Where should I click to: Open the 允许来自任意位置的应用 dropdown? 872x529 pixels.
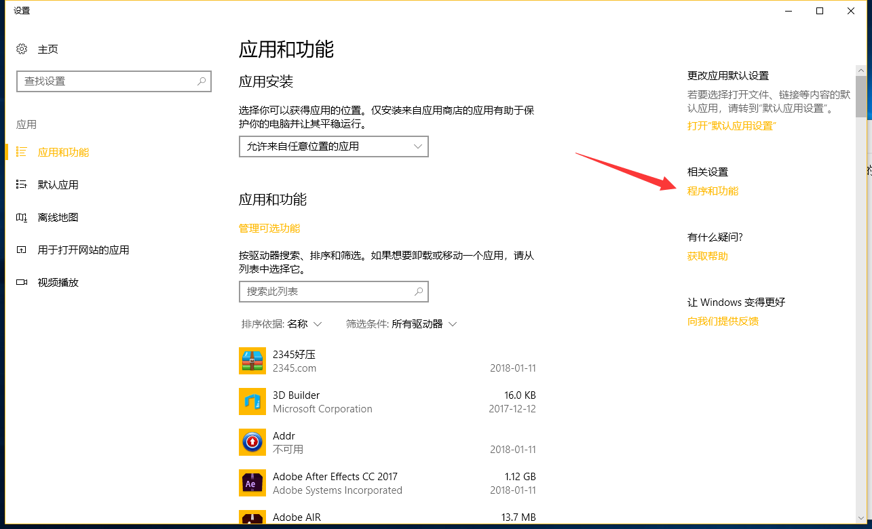334,146
